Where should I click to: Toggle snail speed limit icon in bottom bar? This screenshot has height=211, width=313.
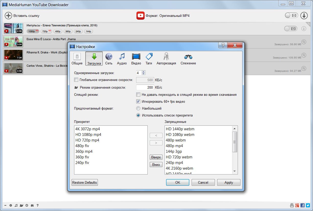coord(21,205)
